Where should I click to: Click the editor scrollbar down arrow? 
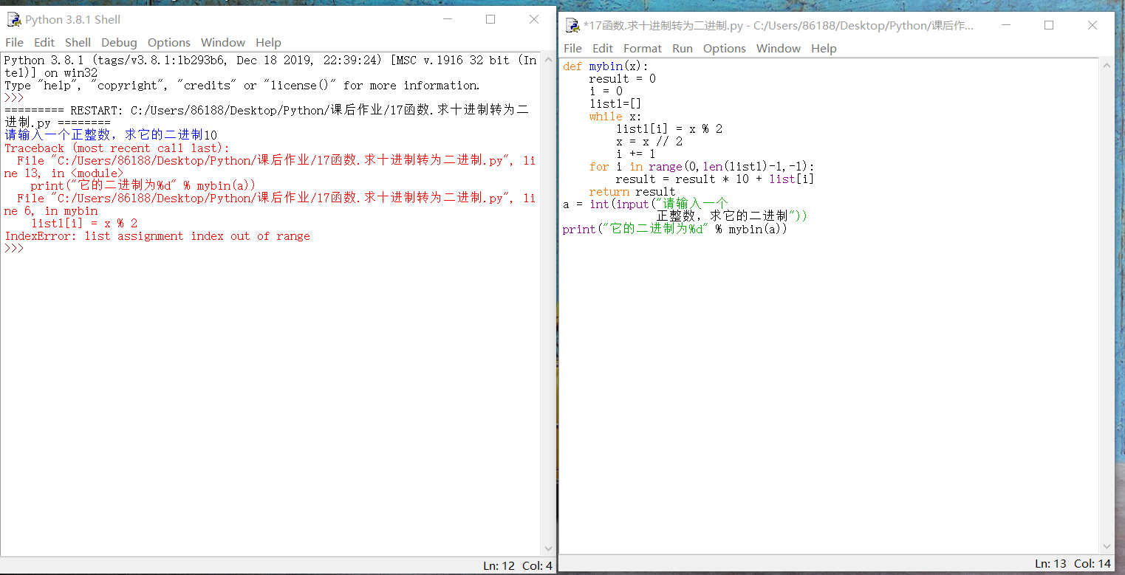tap(1107, 547)
